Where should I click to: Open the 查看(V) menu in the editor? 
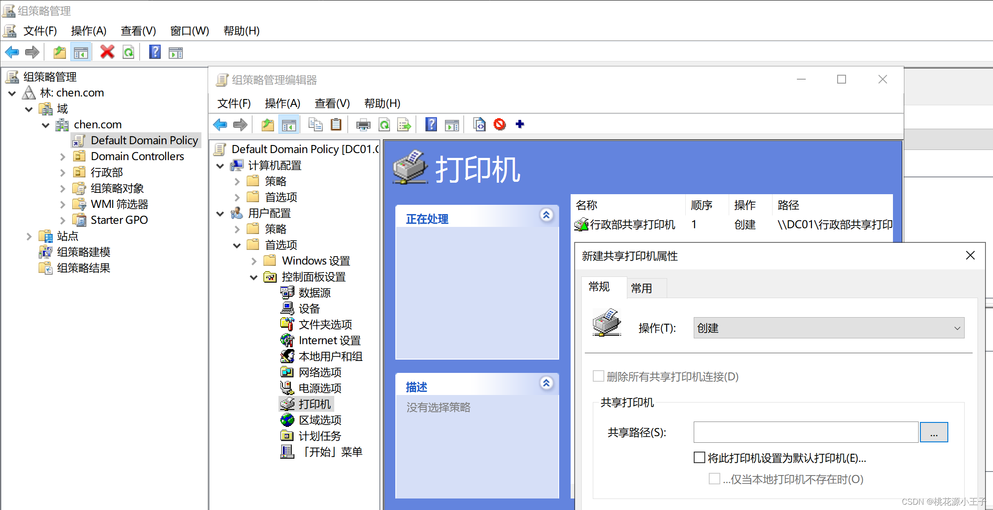(332, 103)
